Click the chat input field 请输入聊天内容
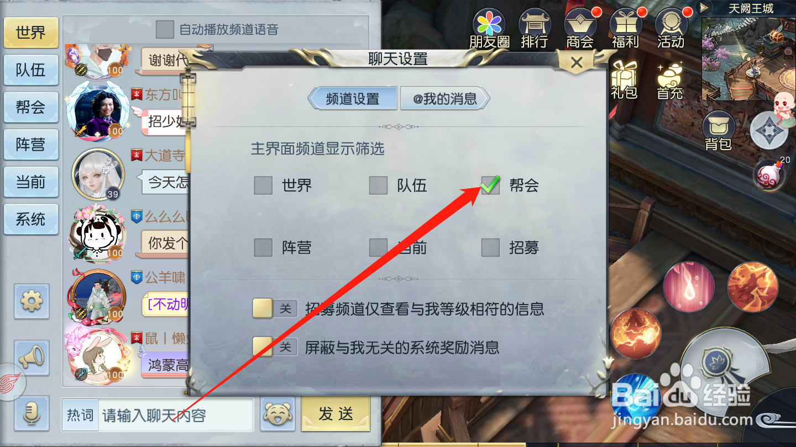Viewport: 796px width, 447px height. pos(176,415)
